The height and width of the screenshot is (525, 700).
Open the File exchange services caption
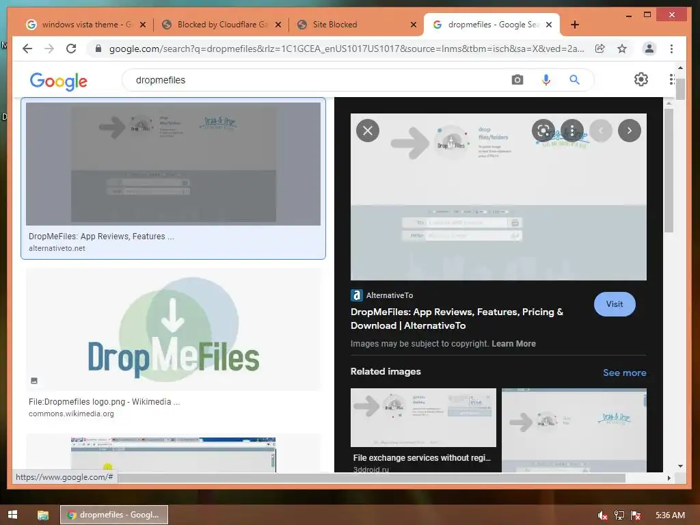click(422, 457)
